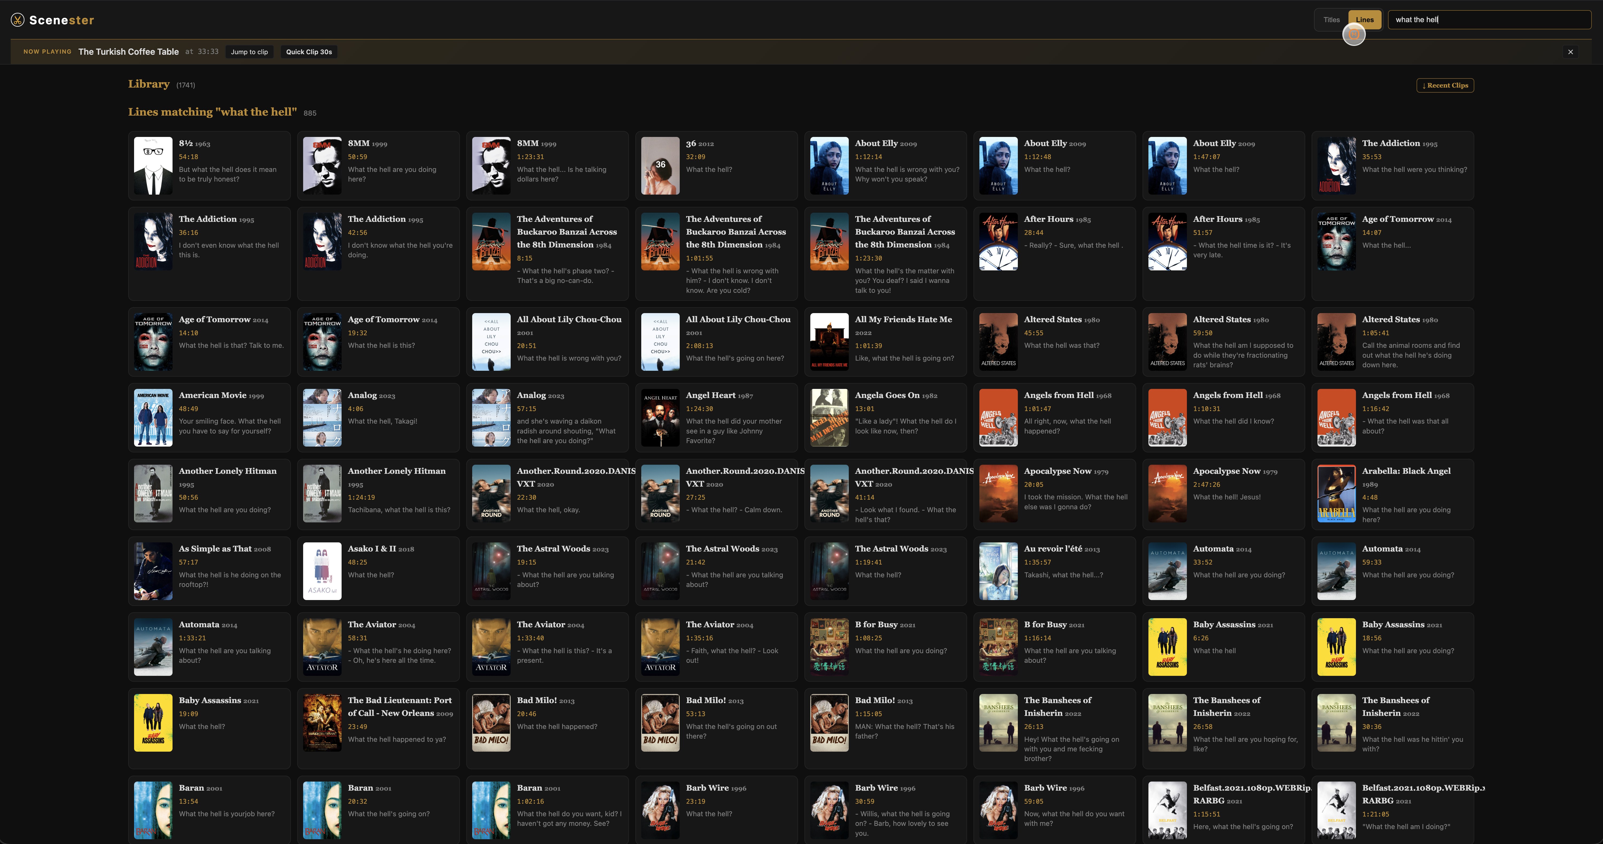1603x844 pixels.
Task: Open the American Movie poster thumbnail
Action: 153,417
